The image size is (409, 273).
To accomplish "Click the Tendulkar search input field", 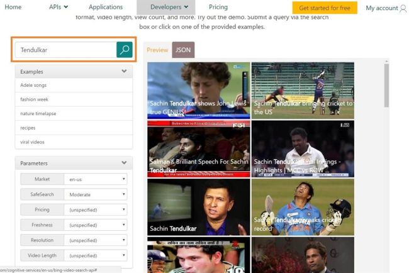I will click(x=65, y=50).
